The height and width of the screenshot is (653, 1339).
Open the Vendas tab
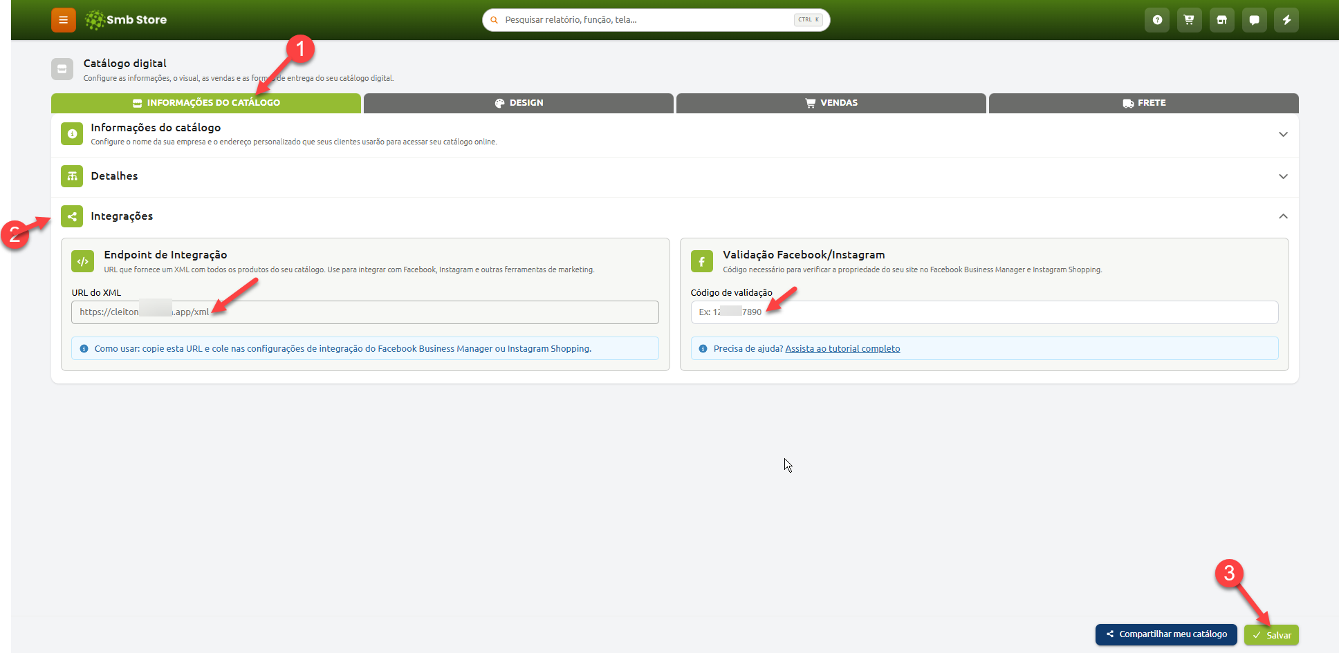831,103
